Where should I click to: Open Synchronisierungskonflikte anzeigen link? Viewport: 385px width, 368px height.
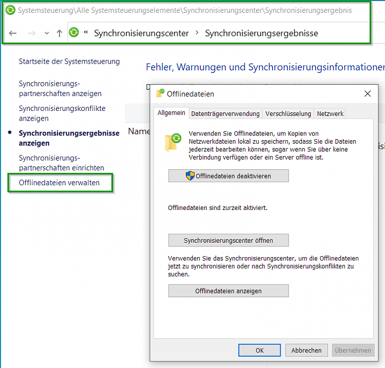[62, 113]
